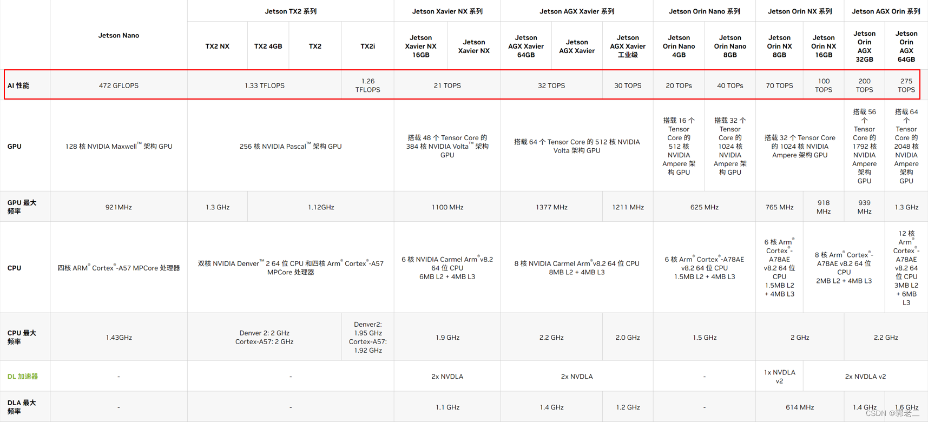Click the "CPU 最大频率" row label
928x422 pixels.
point(22,338)
